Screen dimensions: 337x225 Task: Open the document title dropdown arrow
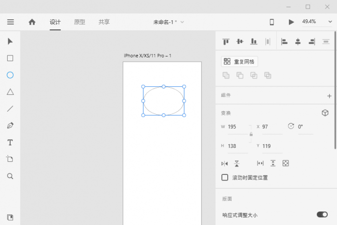182,22
